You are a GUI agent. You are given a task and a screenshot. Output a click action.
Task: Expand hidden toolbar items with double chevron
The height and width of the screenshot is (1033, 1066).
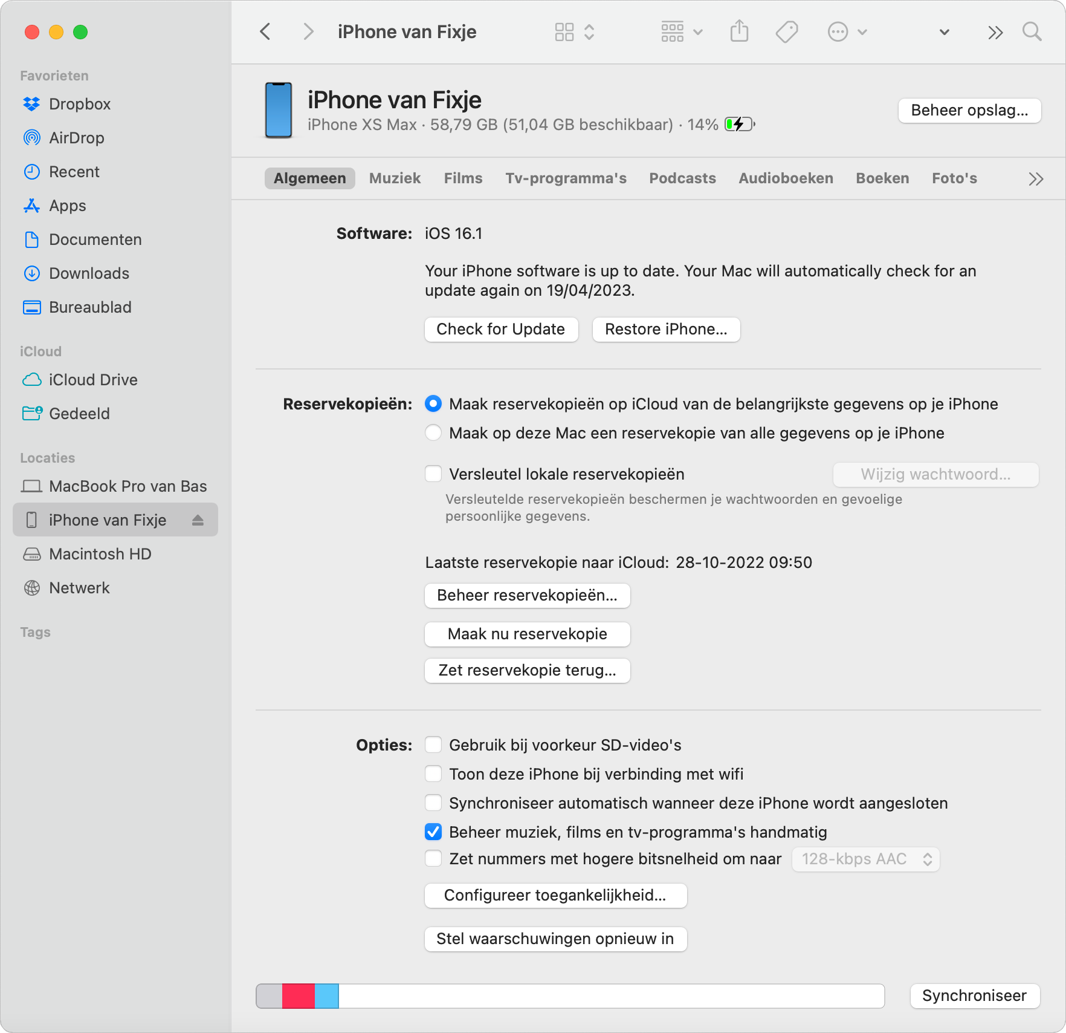(995, 32)
